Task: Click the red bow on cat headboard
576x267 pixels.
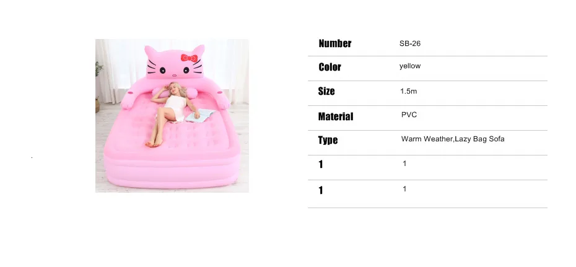Action: pyautogui.click(x=189, y=58)
